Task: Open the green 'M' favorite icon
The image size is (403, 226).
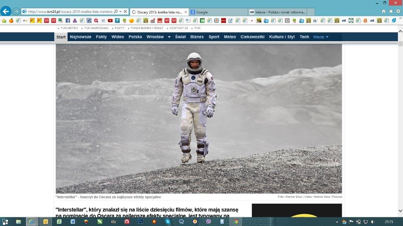Action: 202,20
